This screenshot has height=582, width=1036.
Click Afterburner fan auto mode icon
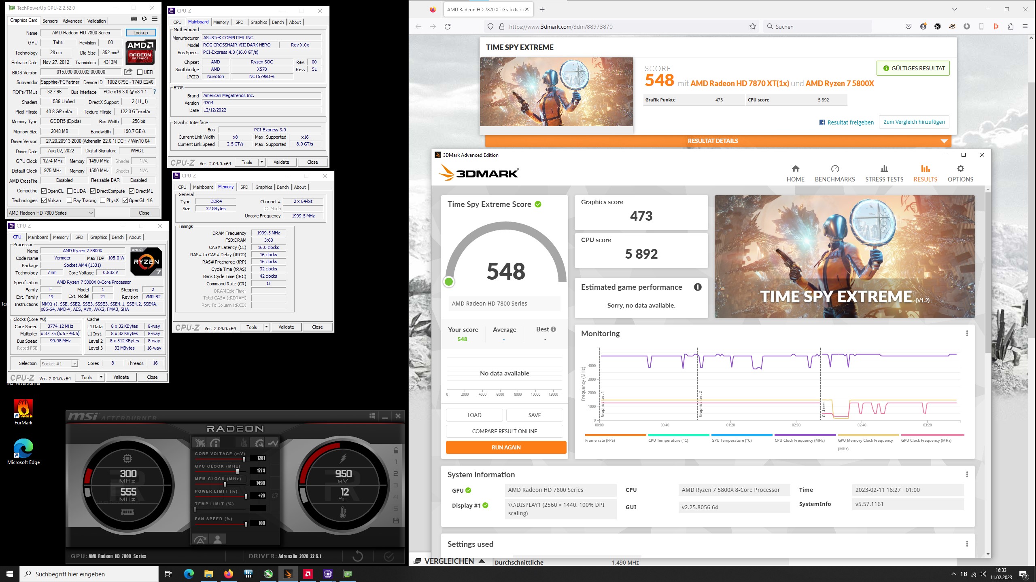tap(200, 539)
